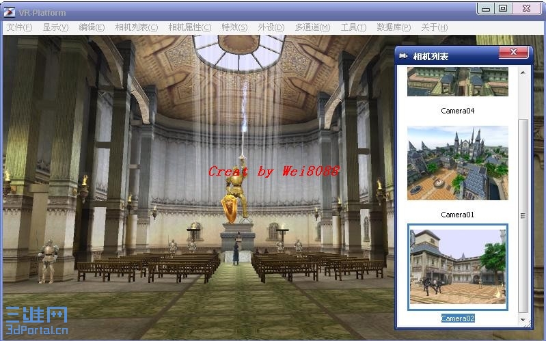Open the 外设(D) menu
The image size is (546, 341).
[x=271, y=27]
